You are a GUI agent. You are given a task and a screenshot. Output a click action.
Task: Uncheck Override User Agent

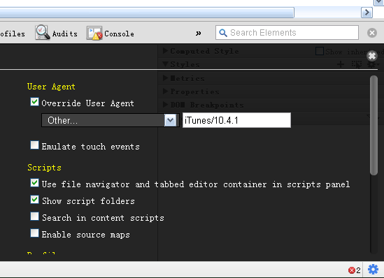point(34,102)
